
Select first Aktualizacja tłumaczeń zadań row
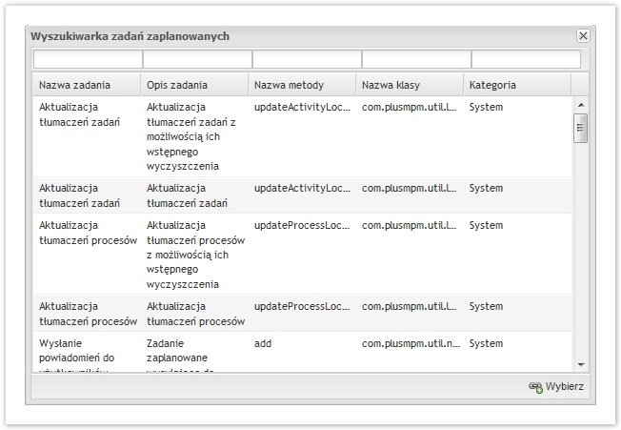(87, 114)
